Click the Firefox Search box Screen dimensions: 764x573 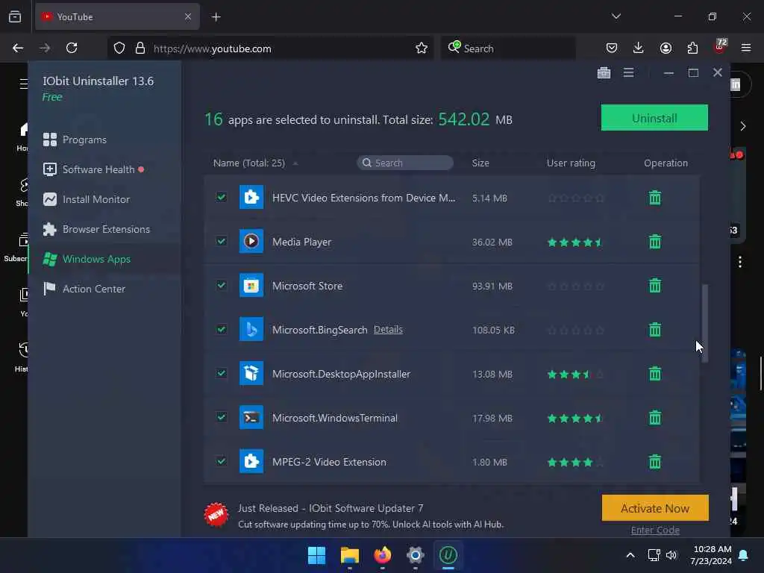tap(508, 48)
